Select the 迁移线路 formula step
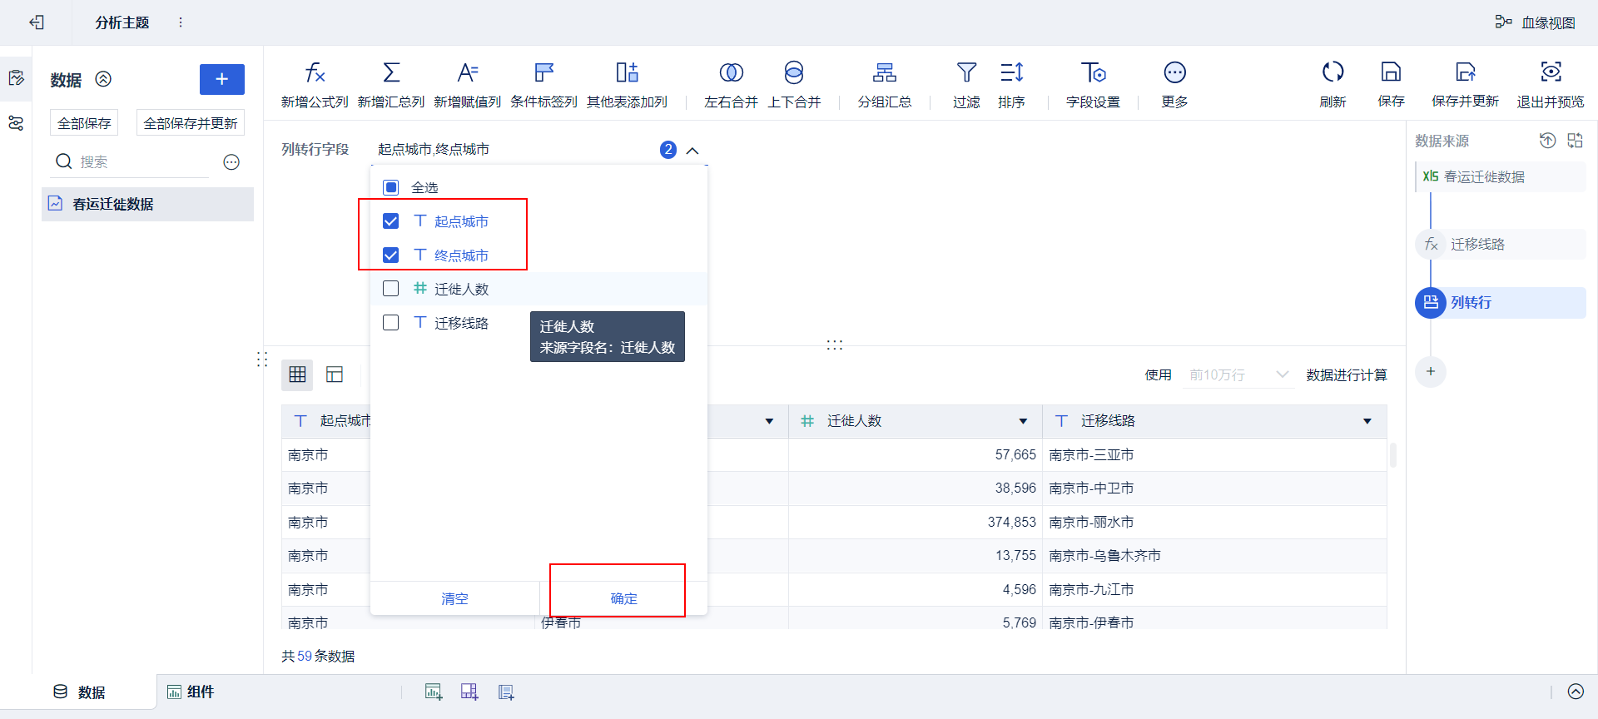 pyautogui.click(x=1501, y=244)
